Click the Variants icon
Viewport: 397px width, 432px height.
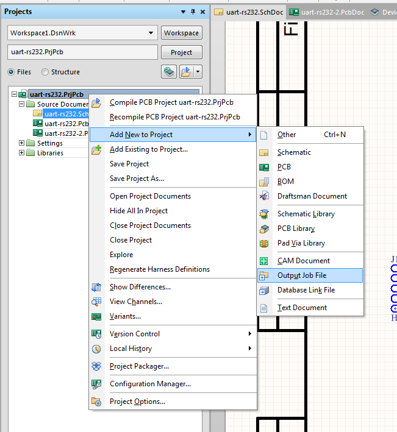tap(96, 317)
